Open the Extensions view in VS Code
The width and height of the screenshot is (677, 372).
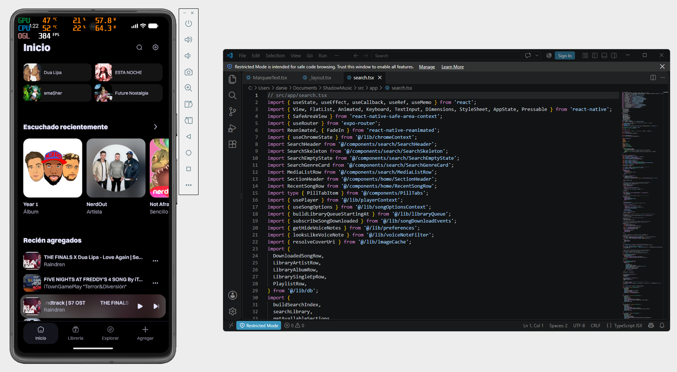(233, 144)
